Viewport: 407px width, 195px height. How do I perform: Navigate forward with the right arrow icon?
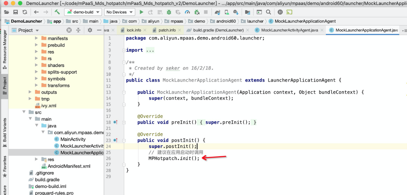tap(46, 12)
